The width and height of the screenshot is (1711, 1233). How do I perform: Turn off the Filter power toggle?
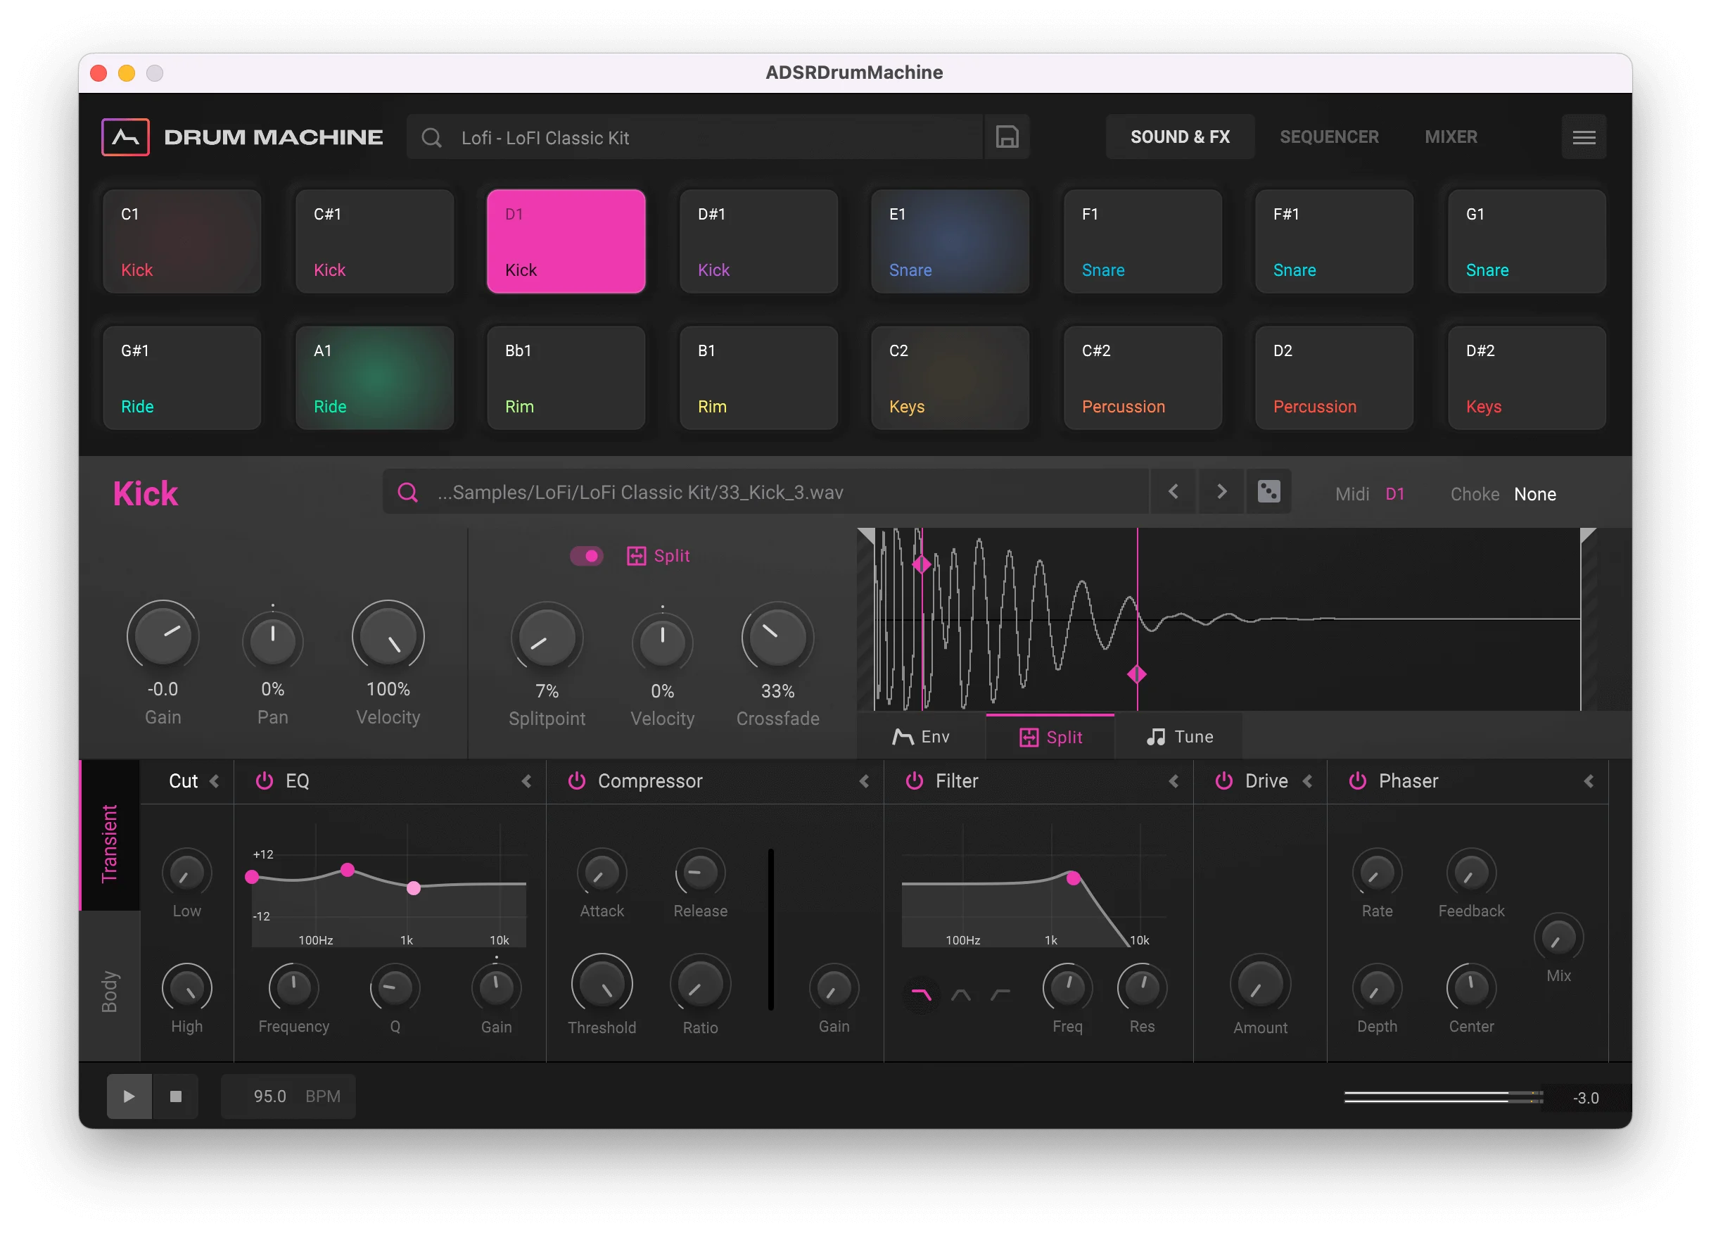tap(914, 781)
